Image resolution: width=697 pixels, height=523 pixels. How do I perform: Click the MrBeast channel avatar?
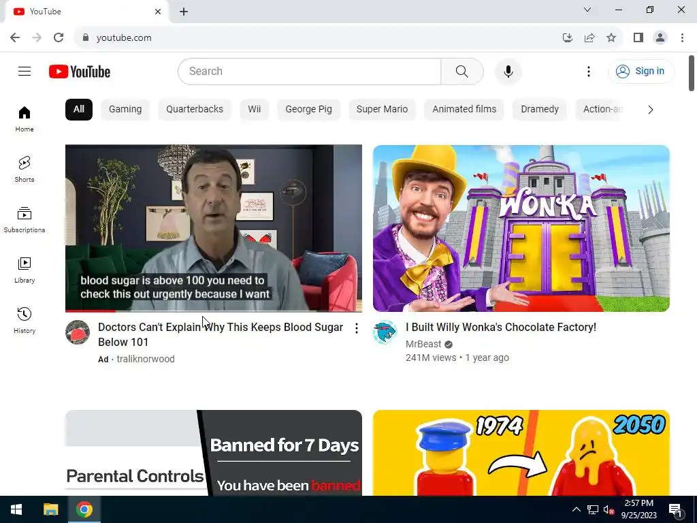tap(385, 332)
